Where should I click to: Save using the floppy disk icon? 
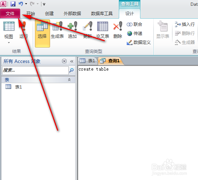tap(13, 4)
